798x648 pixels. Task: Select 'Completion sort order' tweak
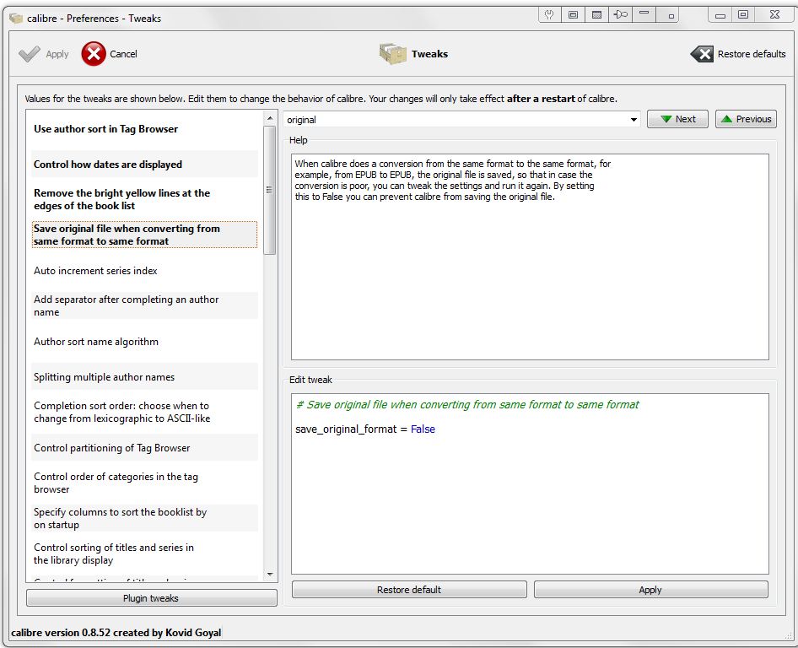[x=144, y=412]
